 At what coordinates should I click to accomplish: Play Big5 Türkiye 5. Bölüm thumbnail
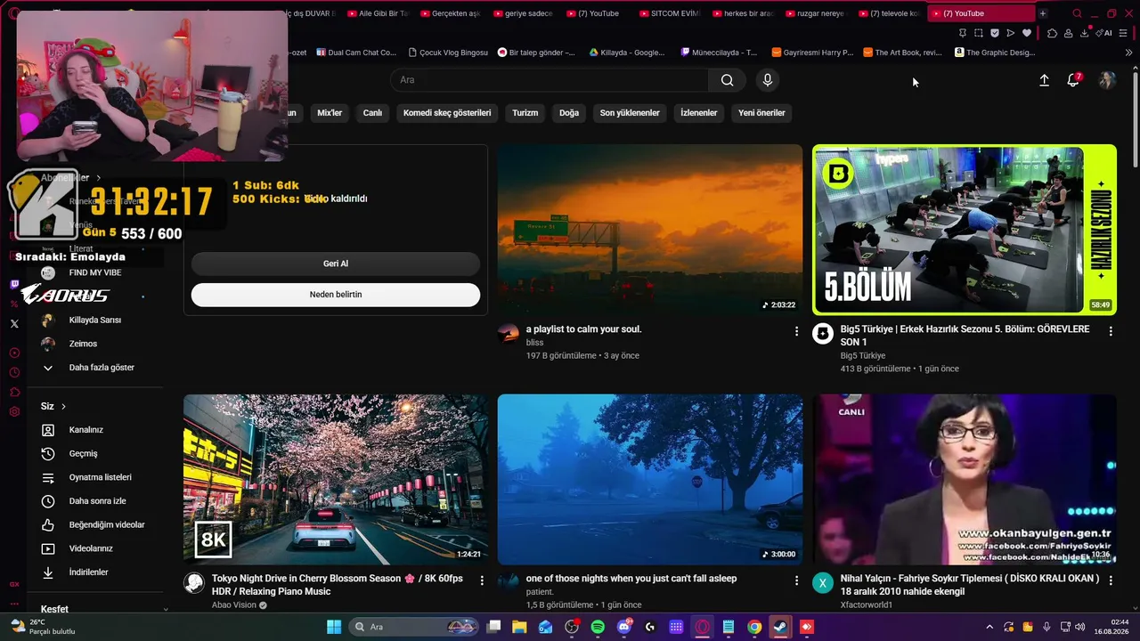tap(965, 230)
